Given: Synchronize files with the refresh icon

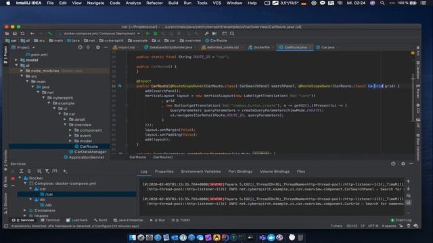Looking at the screenshot, I should pyautogui.click(x=22, y=34).
